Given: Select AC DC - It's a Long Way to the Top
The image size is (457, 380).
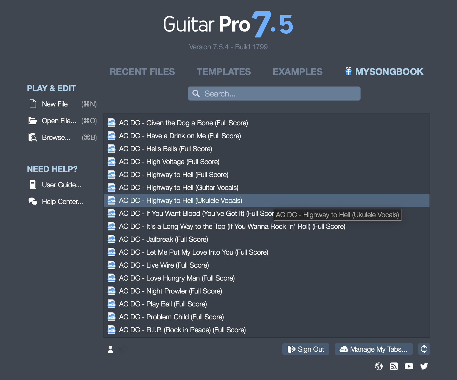Looking at the screenshot, I should point(267,226).
